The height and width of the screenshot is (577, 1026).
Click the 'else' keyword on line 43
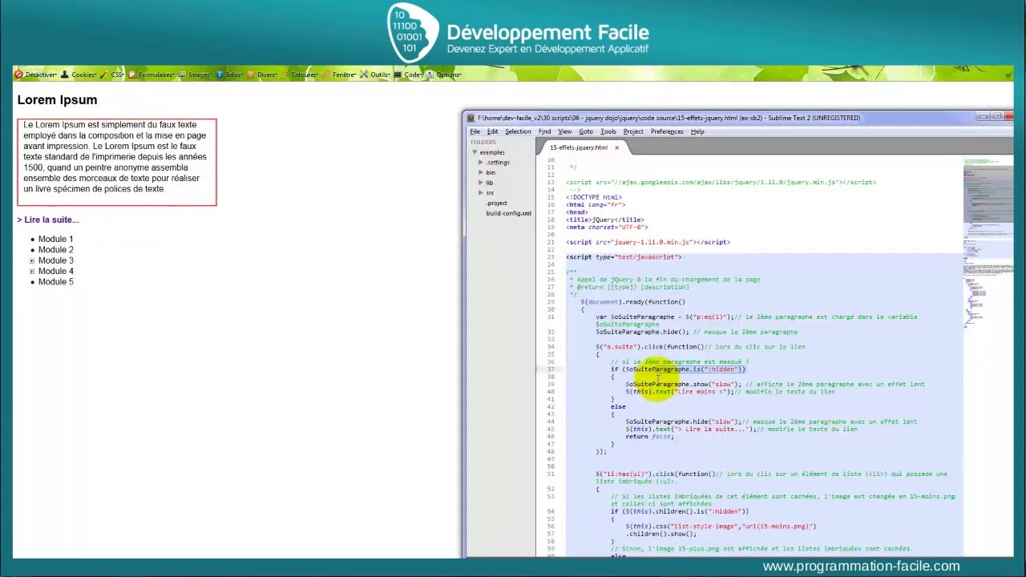(x=618, y=407)
